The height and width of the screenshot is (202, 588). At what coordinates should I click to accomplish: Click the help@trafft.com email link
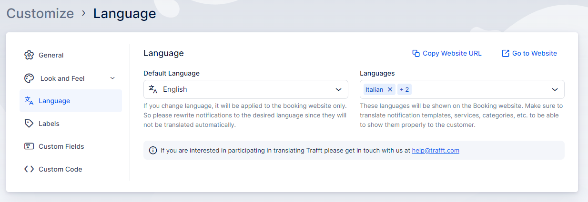(436, 150)
